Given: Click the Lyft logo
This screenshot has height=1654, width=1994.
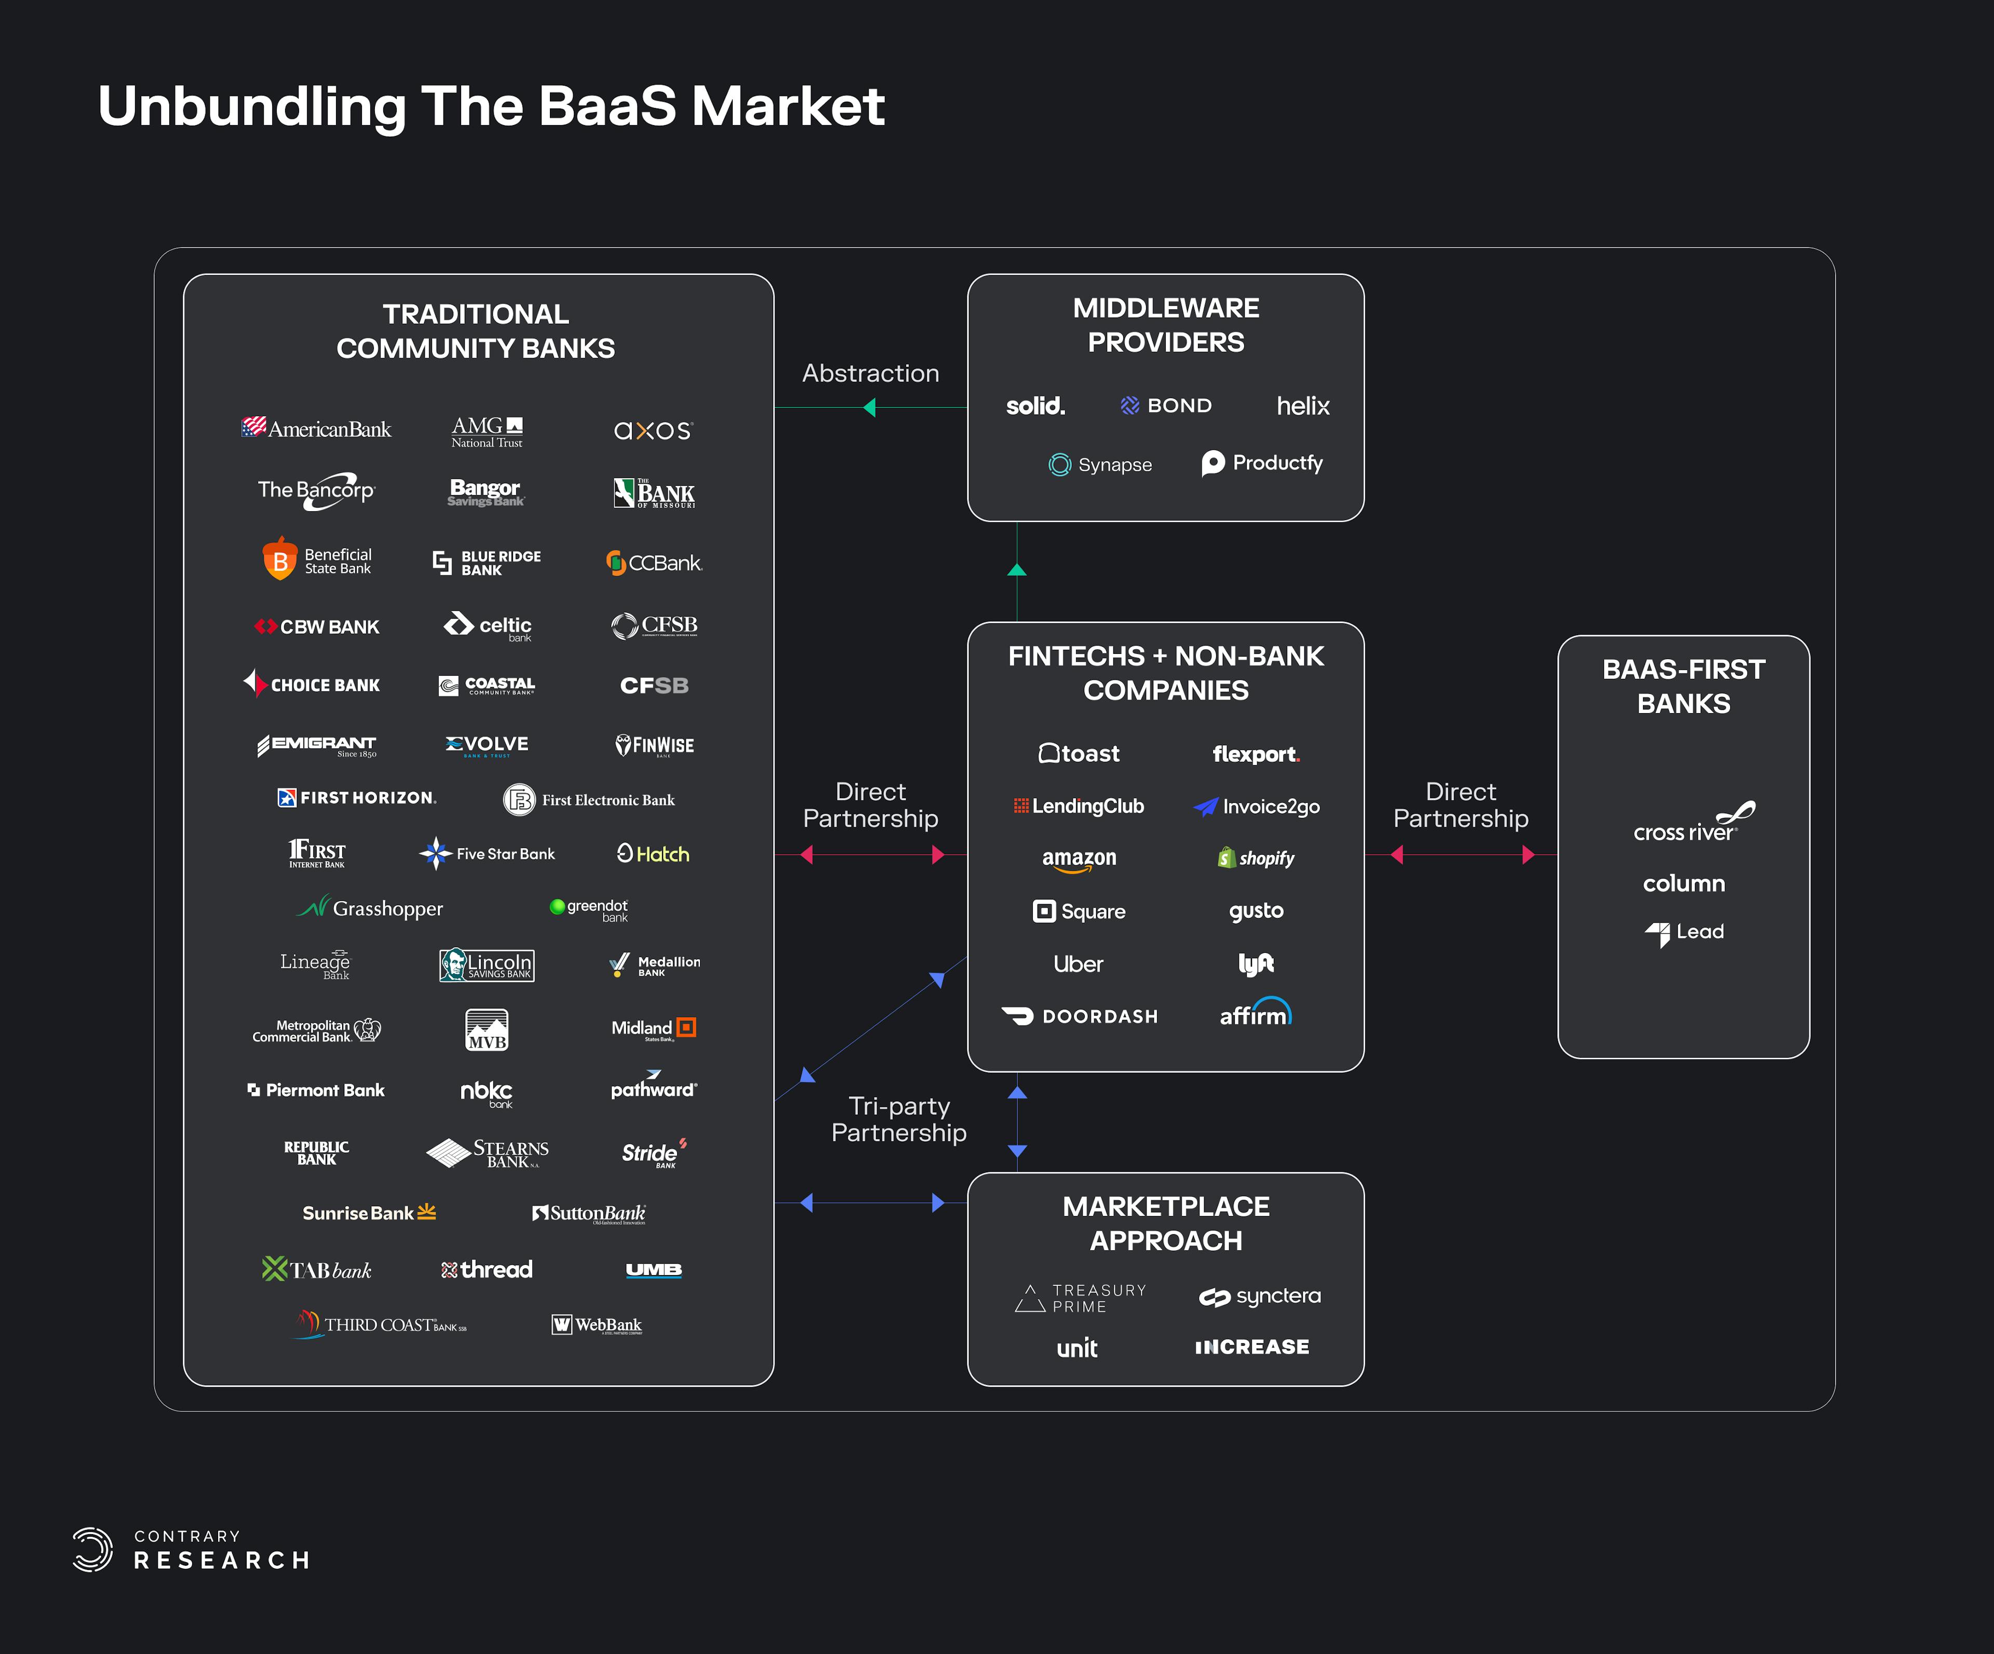Looking at the screenshot, I should (1255, 964).
